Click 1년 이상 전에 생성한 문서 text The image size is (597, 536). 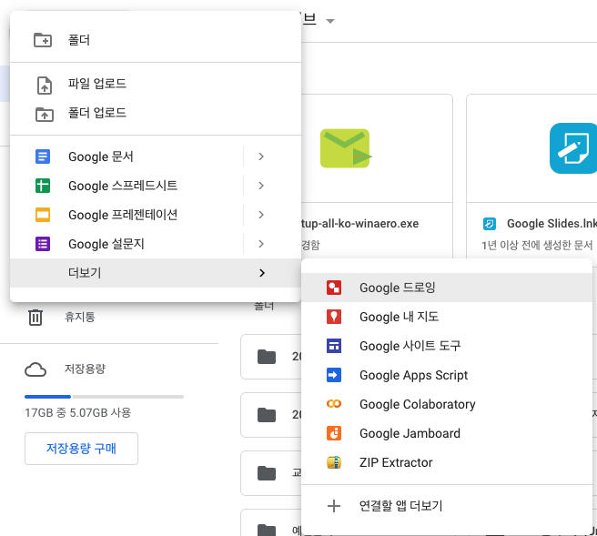tap(537, 245)
